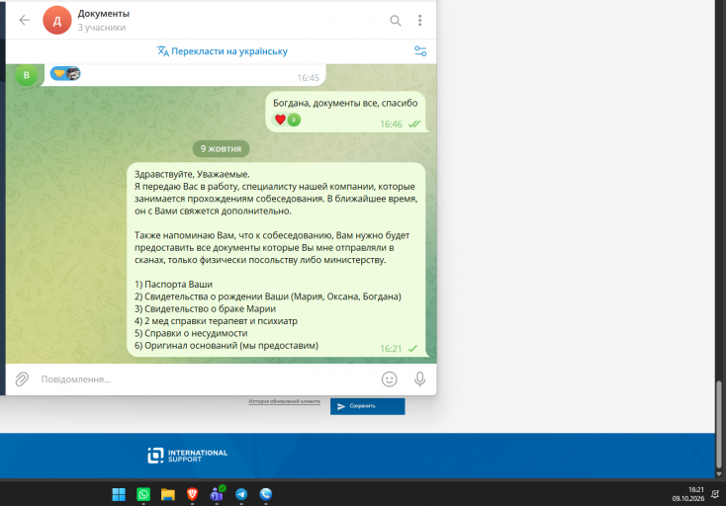Go back using the arrow in chat header
The image size is (726, 506).
[24, 20]
